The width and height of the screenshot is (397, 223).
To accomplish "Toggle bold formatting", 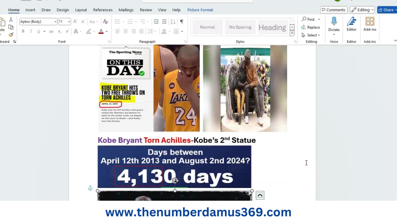I will click(x=23, y=31).
